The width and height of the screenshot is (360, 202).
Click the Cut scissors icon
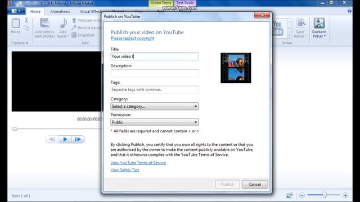pos(26,20)
